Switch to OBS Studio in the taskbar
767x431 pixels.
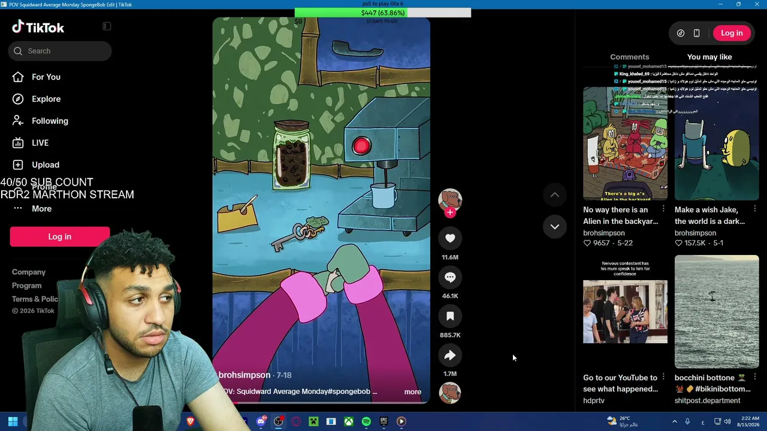(278, 421)
